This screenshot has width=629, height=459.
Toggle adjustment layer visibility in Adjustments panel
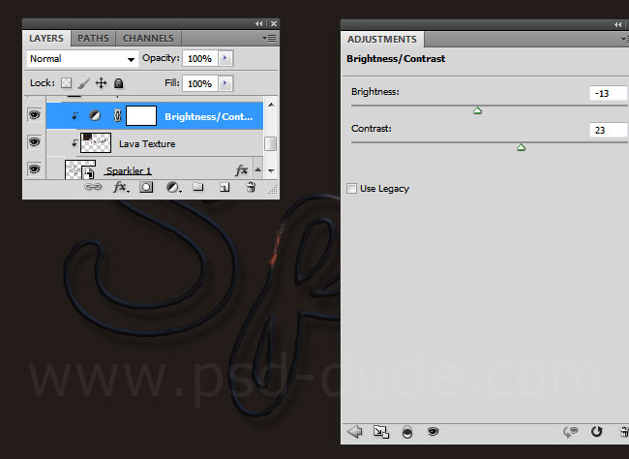point(434,432)
